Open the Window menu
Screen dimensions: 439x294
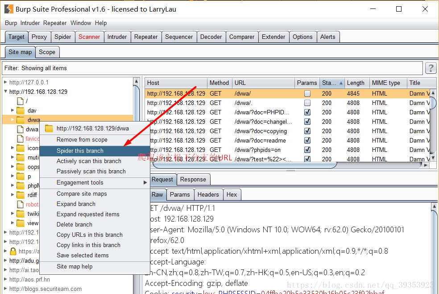tap(81, 23)
